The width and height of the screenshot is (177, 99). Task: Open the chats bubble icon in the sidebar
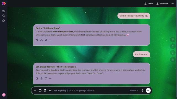pos(4,21)
